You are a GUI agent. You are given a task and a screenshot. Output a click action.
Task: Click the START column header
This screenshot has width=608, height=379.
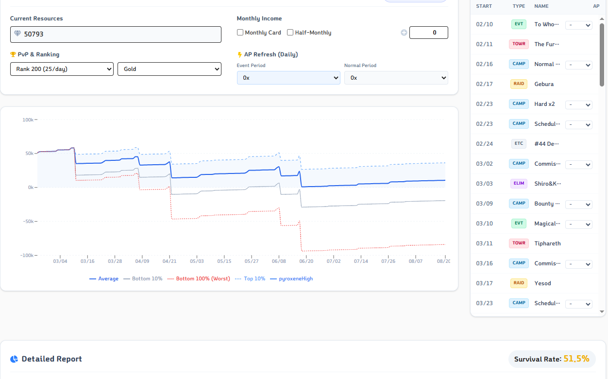(484, 6)
